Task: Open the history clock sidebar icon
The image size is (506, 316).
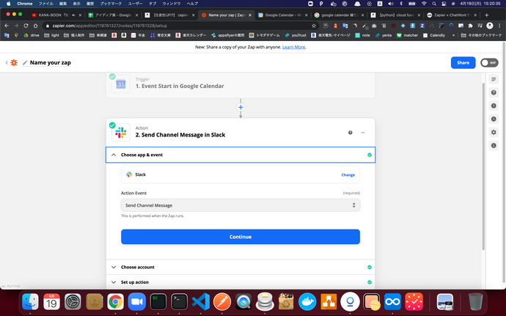Action: click(494, 119)
